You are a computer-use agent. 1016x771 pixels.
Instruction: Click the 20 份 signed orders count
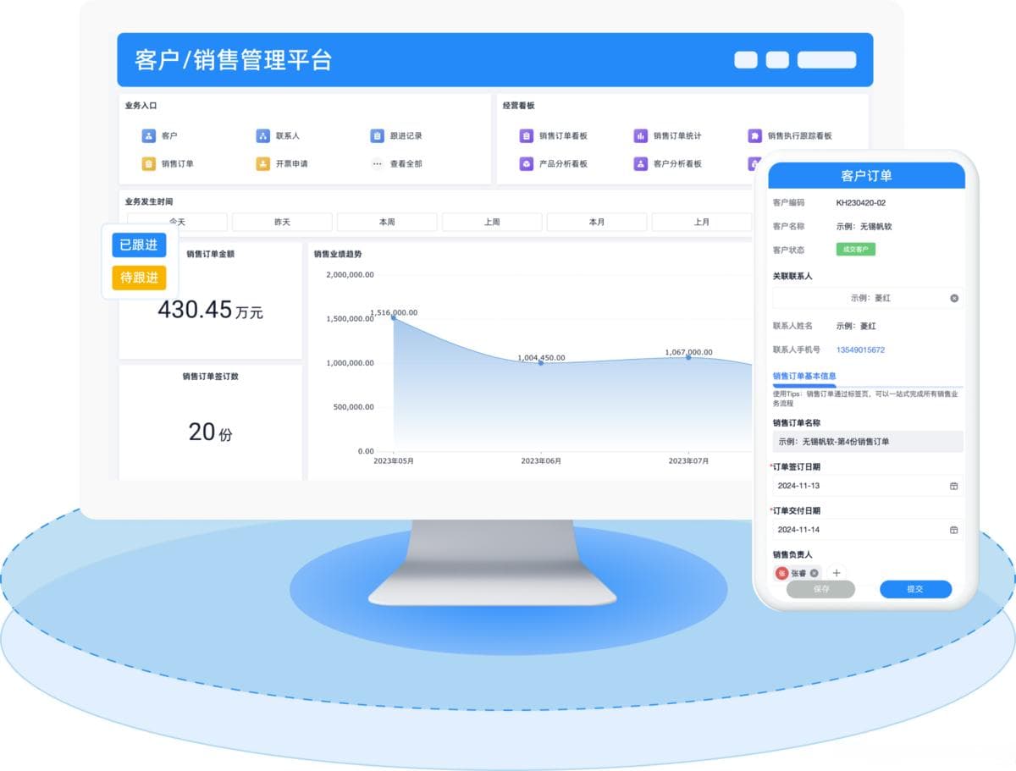(x=210, y=432)
